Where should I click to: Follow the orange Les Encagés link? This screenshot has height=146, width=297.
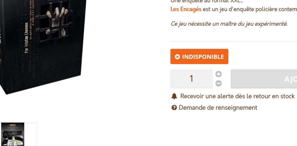(186, 9)
